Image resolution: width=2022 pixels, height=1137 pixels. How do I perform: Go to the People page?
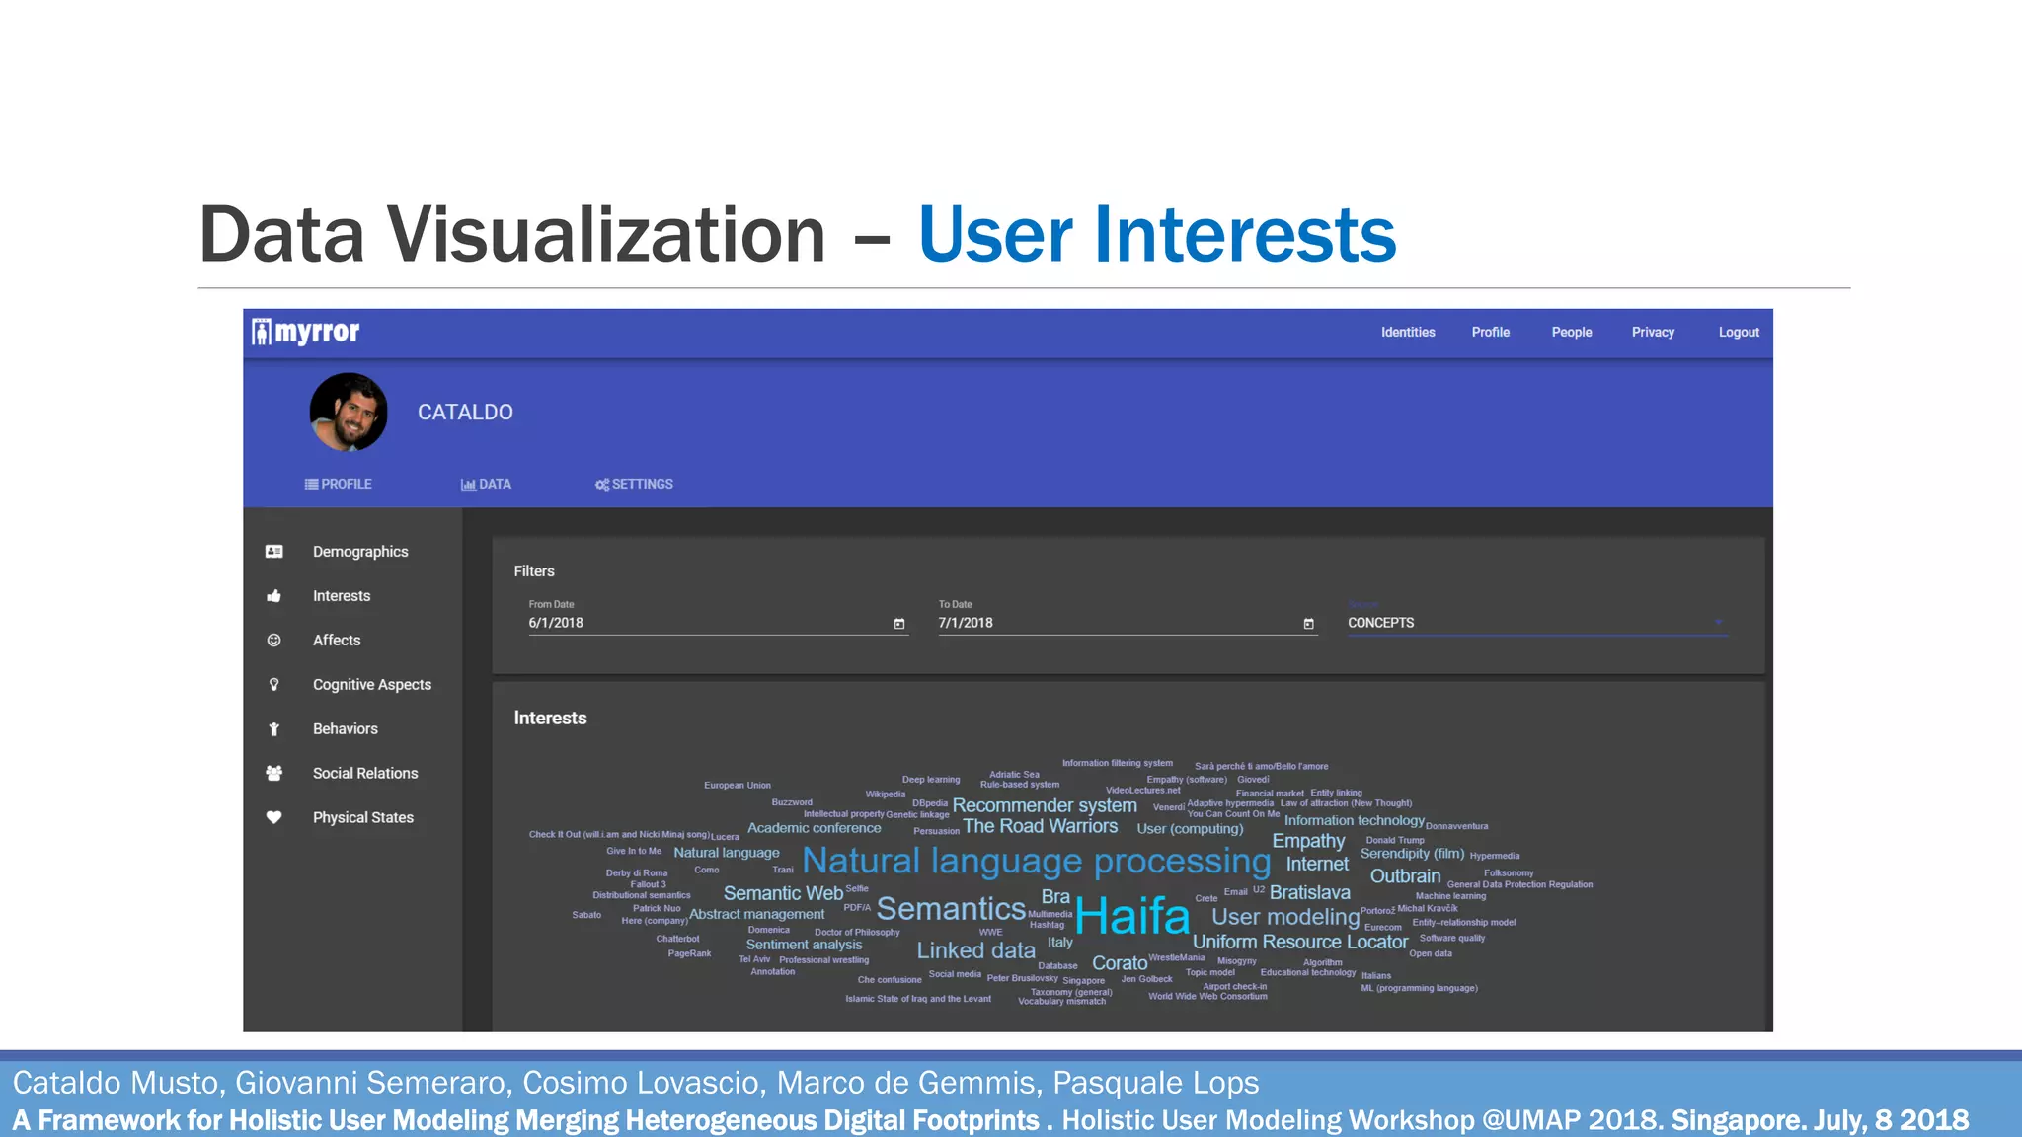1572,333
